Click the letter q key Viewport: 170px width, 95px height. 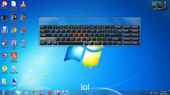pyautogui.click(x=53, y=31)
